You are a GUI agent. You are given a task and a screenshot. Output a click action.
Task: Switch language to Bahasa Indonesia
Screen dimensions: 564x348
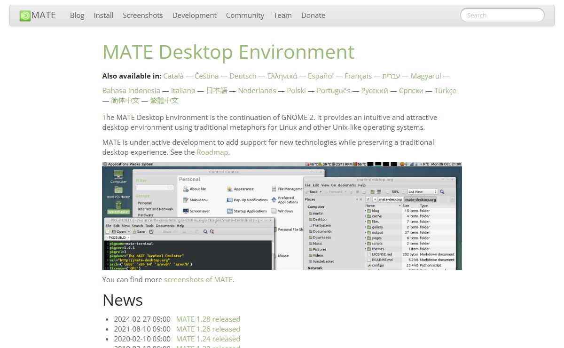(131, 90)
